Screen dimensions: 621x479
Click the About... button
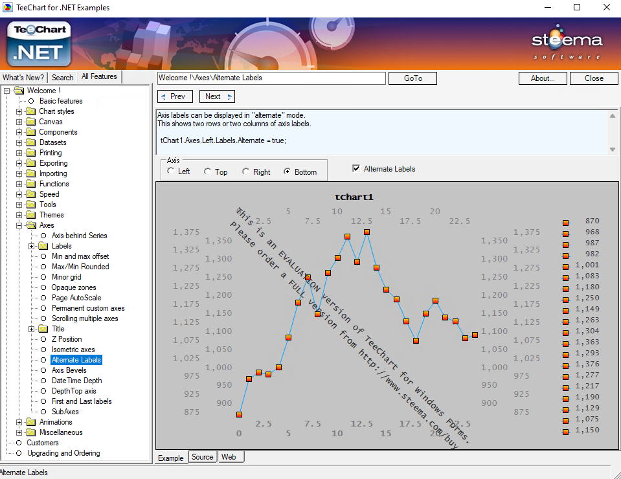[x=543, y=78]
